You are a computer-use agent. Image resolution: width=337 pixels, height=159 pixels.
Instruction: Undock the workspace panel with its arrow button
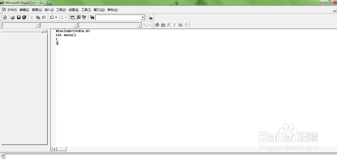point(42,31)
